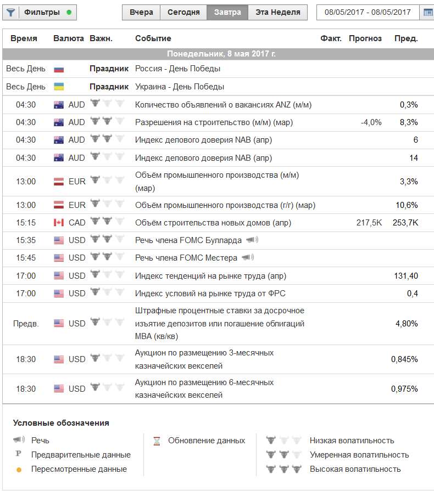Open Речь члена FOMC Булларда event
Image resolution: width=434 pixels, height=491 pixels.
click(188, 240)
